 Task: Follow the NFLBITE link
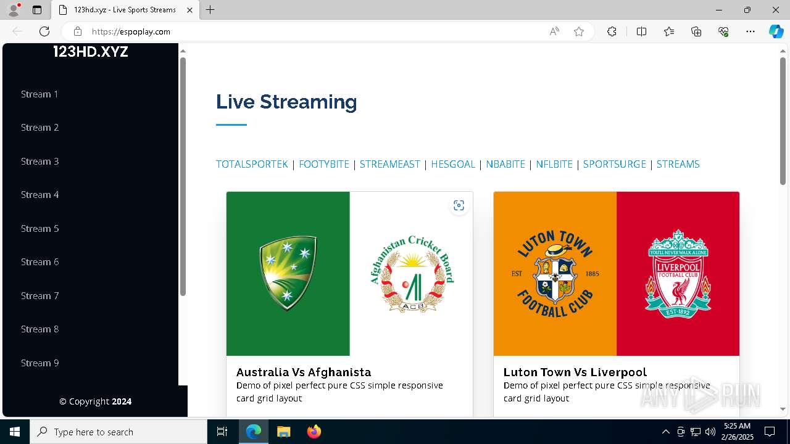(554, 164)
